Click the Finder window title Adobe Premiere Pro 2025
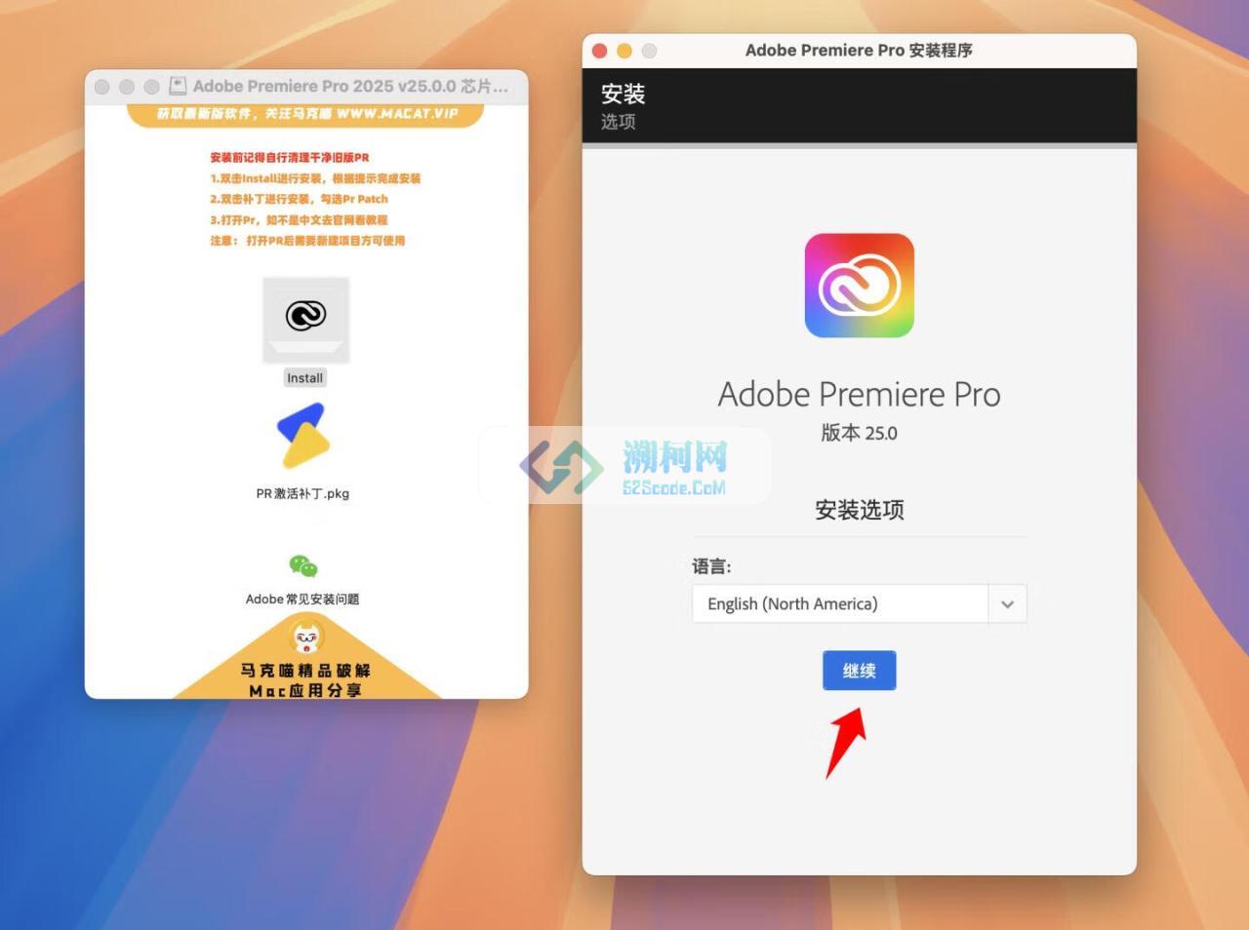Image resolution: width=1249 pixels, height=930 pixels. tap(350, 86)
